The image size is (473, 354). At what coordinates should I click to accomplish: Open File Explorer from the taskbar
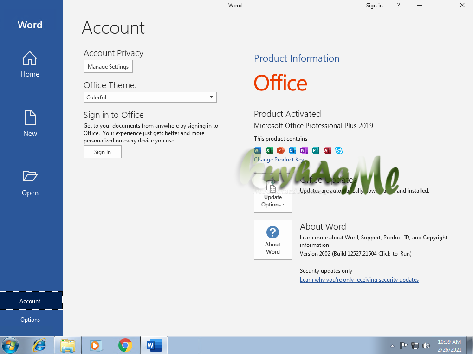pos(68,346)
